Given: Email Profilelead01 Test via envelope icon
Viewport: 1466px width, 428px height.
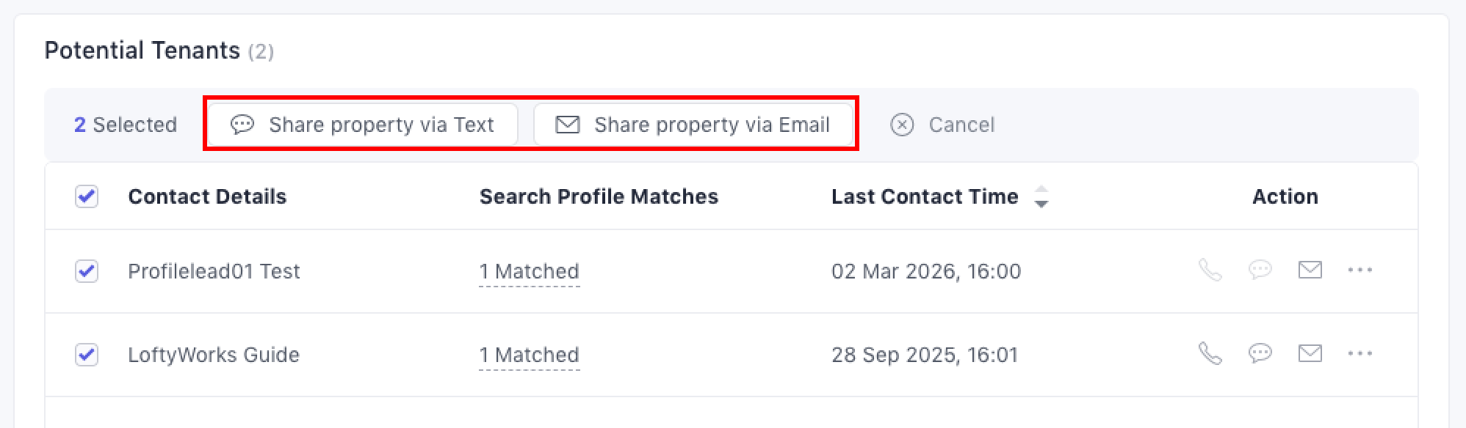Looking at the screenshot, I should point(1310,270).
